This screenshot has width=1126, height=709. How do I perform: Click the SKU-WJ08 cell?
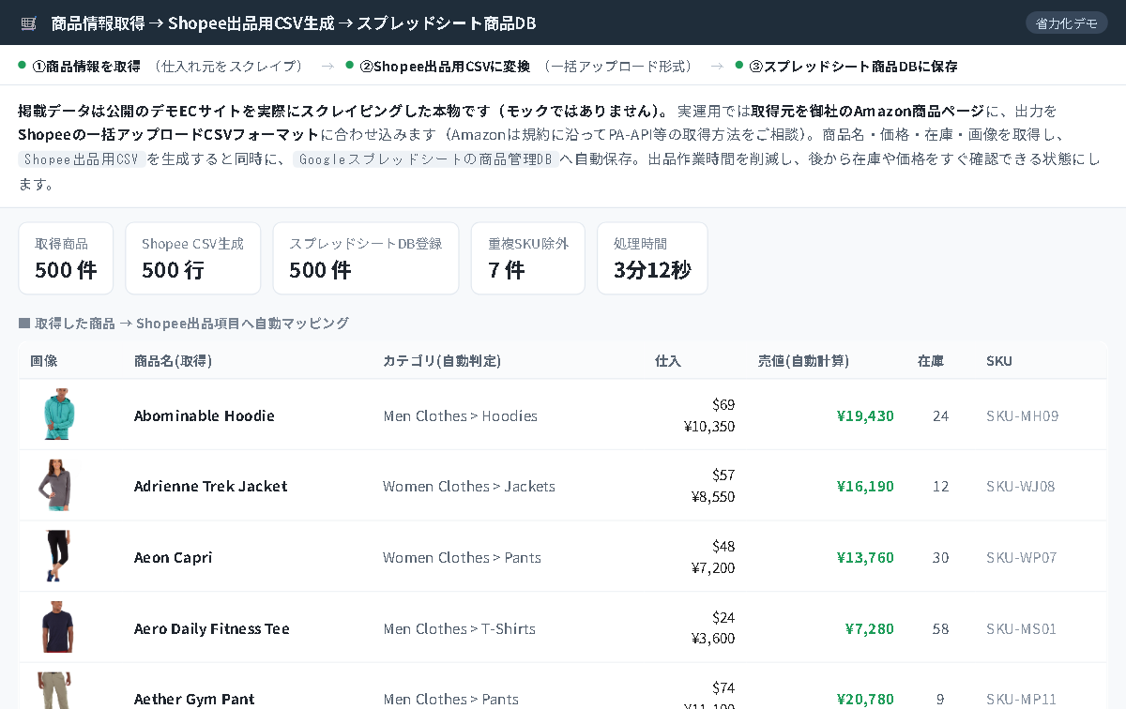pos(1021,486)
